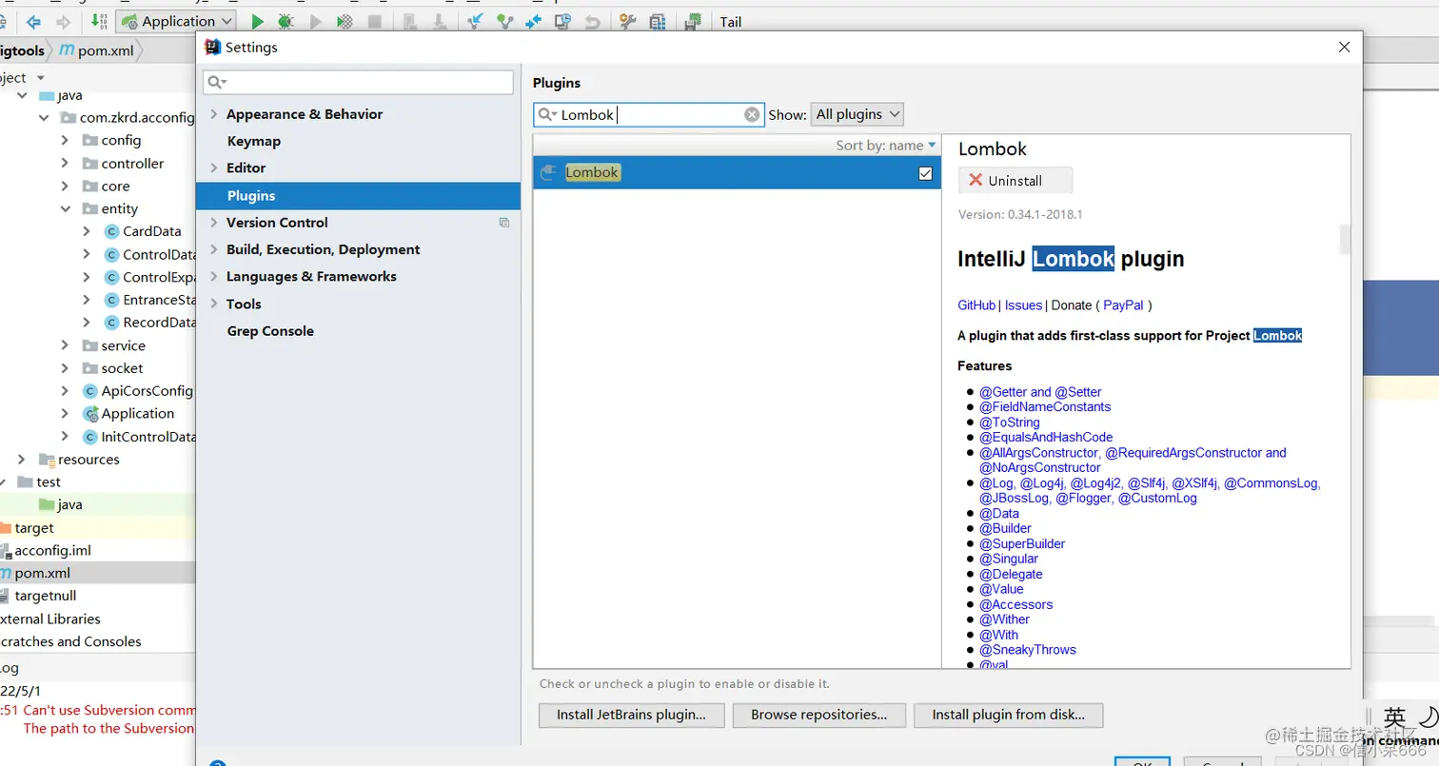Click the Build project icon with binary digits

99,21
